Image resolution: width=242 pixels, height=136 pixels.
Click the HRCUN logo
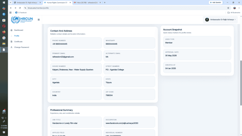(22, 20)
